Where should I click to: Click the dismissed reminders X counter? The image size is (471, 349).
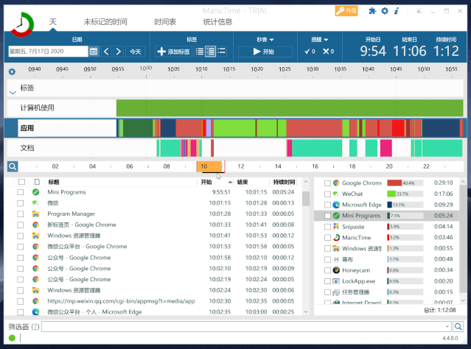pyautogui.click(x=328, y=52)
